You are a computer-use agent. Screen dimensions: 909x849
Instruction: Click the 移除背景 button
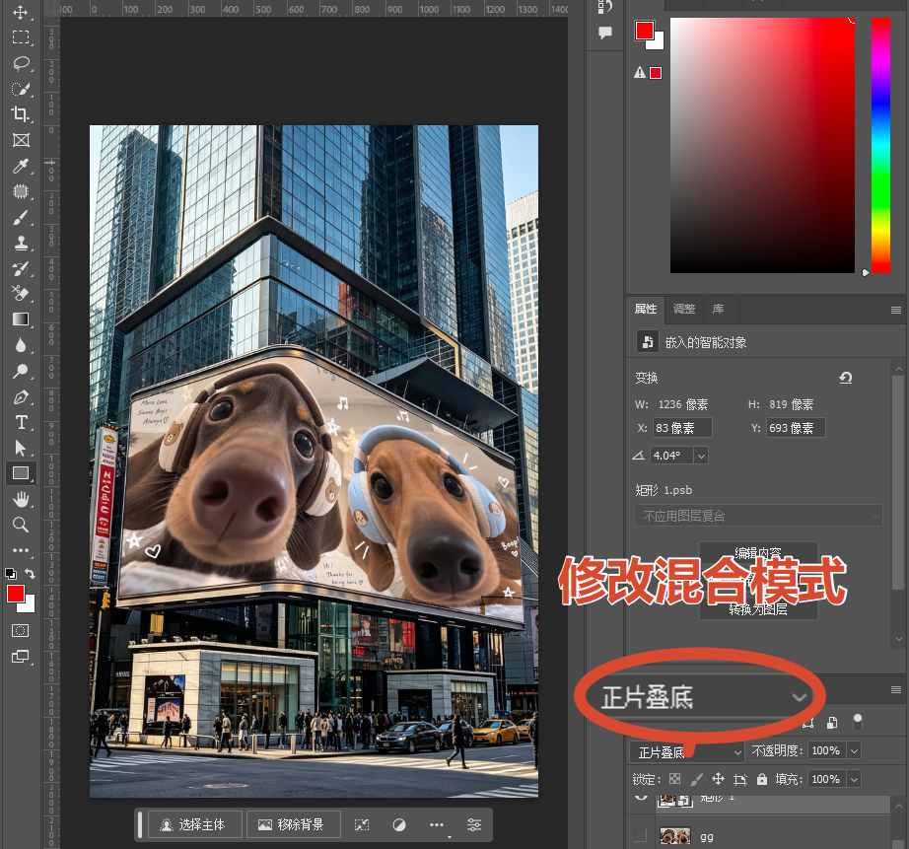pyautogui.click(x=294, y=824)
